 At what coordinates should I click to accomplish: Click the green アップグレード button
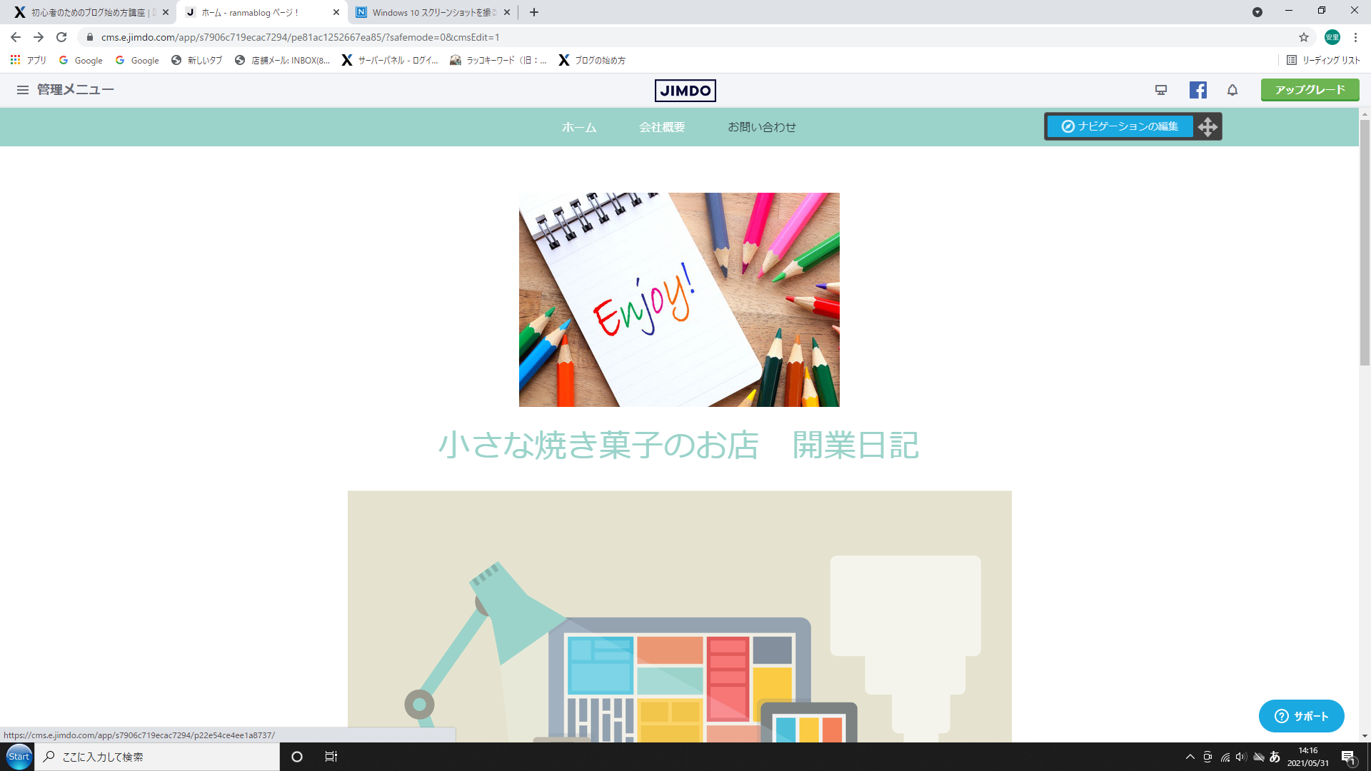pyautogui.click(x=1310, y=90)
